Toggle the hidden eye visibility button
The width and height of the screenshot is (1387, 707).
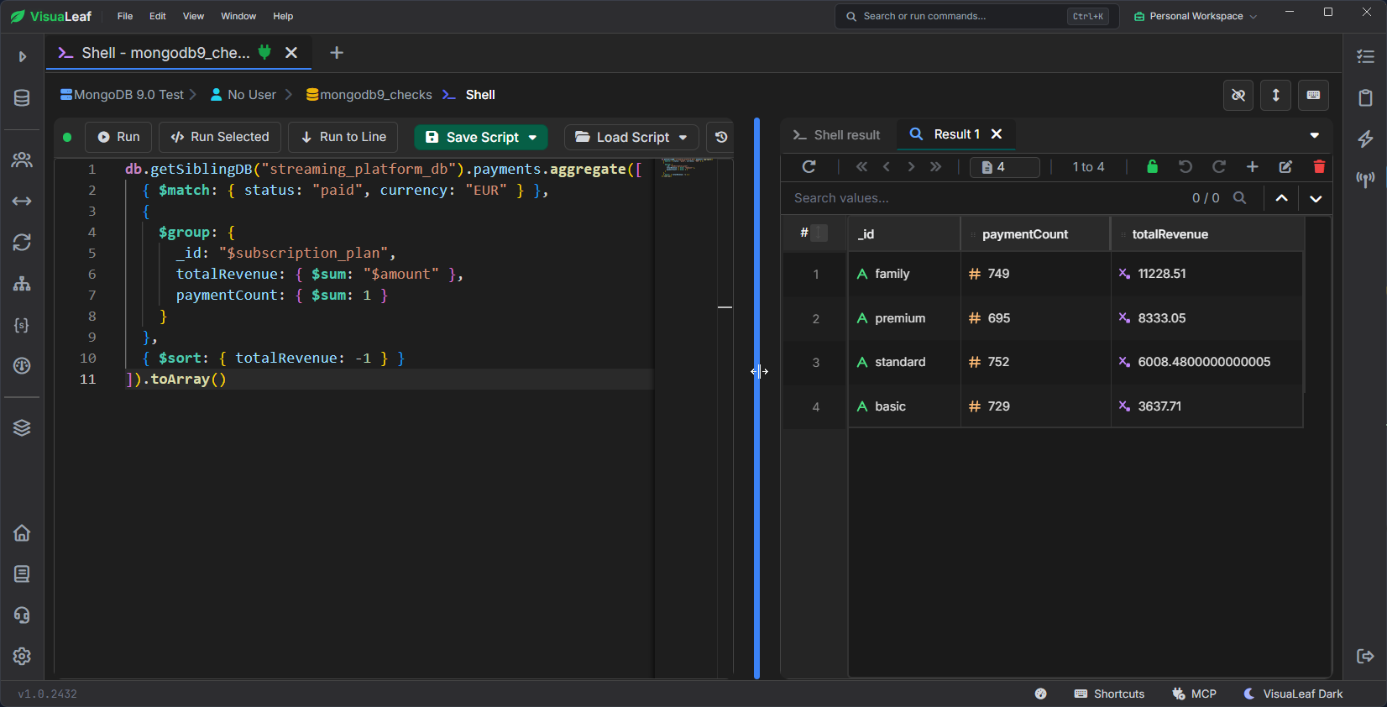click(1238, 95)
